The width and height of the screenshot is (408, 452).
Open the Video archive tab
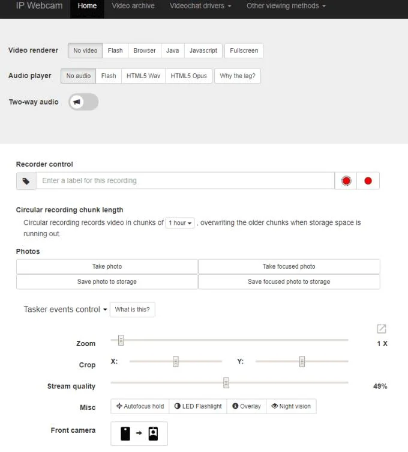click(x=133, y=6)
